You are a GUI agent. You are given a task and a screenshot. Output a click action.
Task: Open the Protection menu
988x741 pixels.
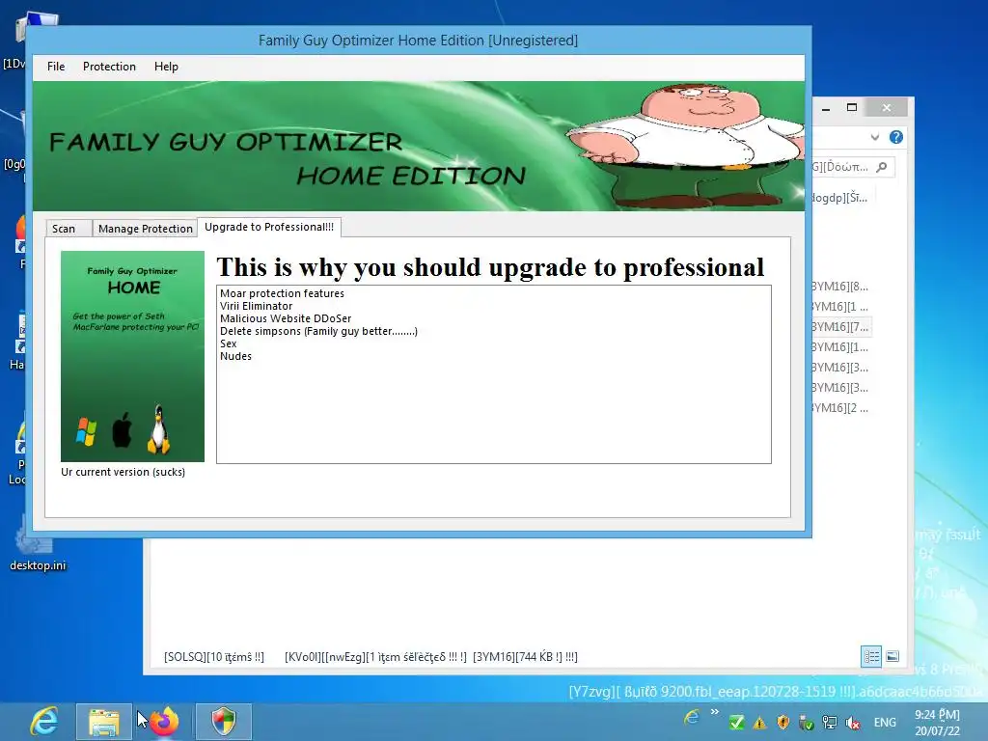109,67
